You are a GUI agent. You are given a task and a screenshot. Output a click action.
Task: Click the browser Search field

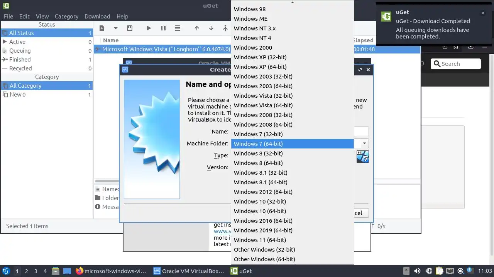pos(456,64)
